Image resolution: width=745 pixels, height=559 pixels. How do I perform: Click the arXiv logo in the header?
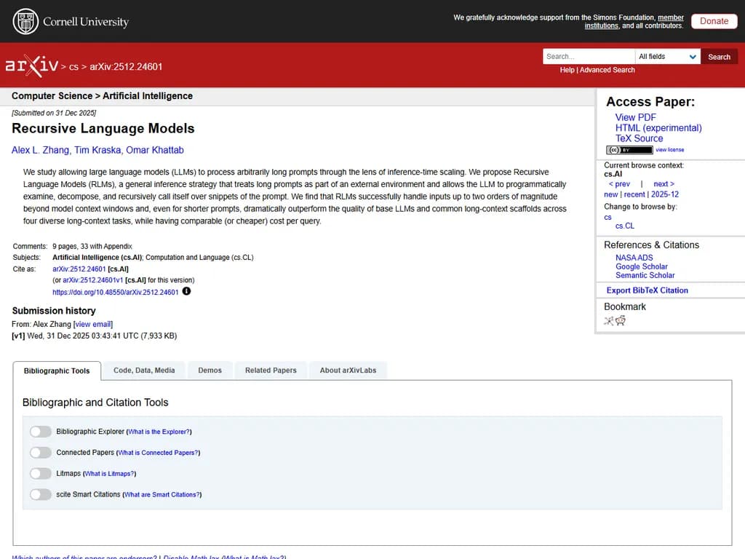pyautogui.click(x=32, y=66)
